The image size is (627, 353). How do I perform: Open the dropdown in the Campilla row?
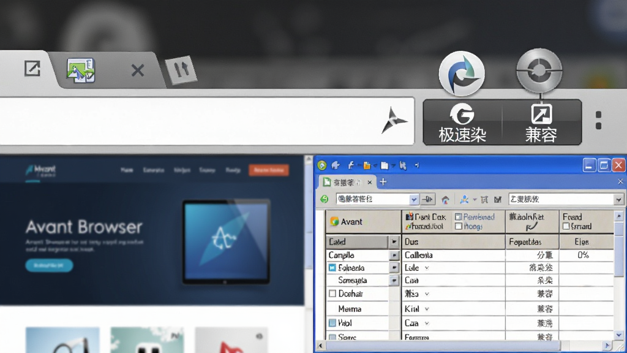(x=394, y=256)
